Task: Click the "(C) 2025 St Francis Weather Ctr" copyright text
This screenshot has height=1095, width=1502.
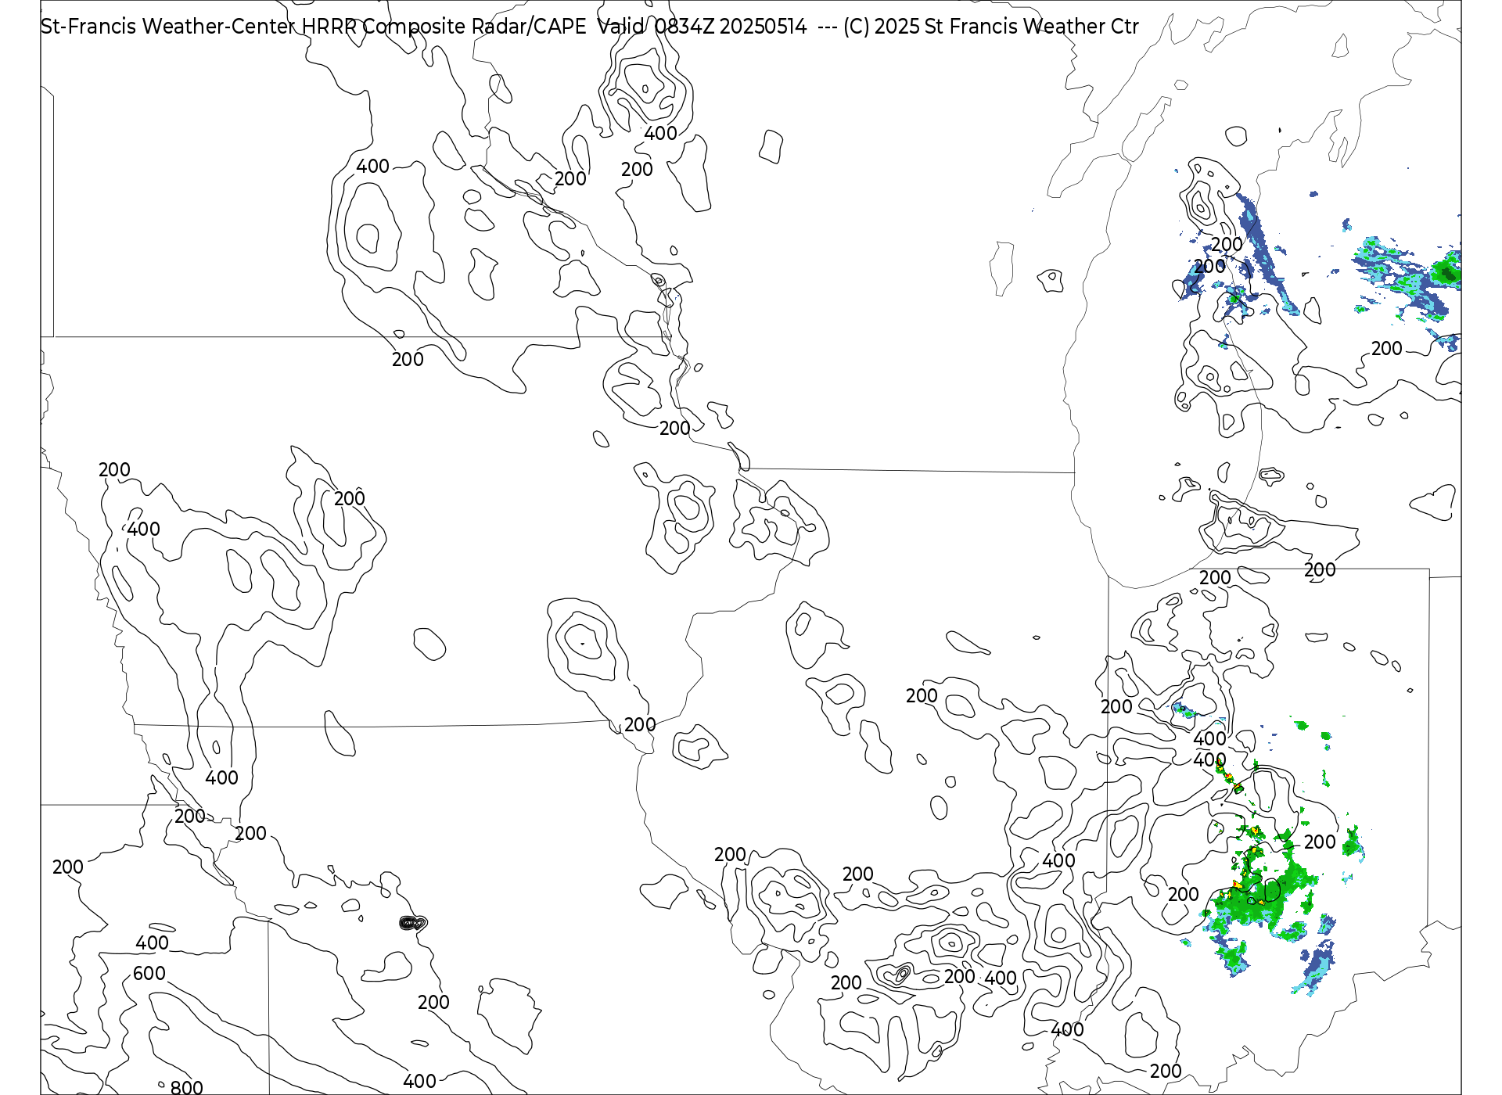Action: pyautogui.click(x=990, y=27)
